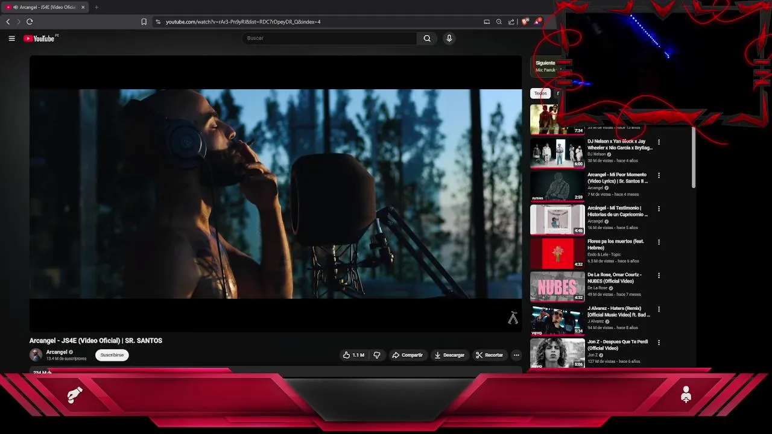Viewport: 772px width, 434px height.
Task: Open the Arcangel channel avatar
Action: click(36, 355)
